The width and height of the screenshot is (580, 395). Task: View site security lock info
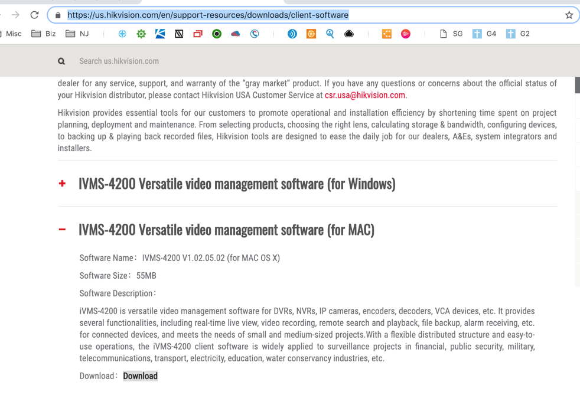(58, 15)
